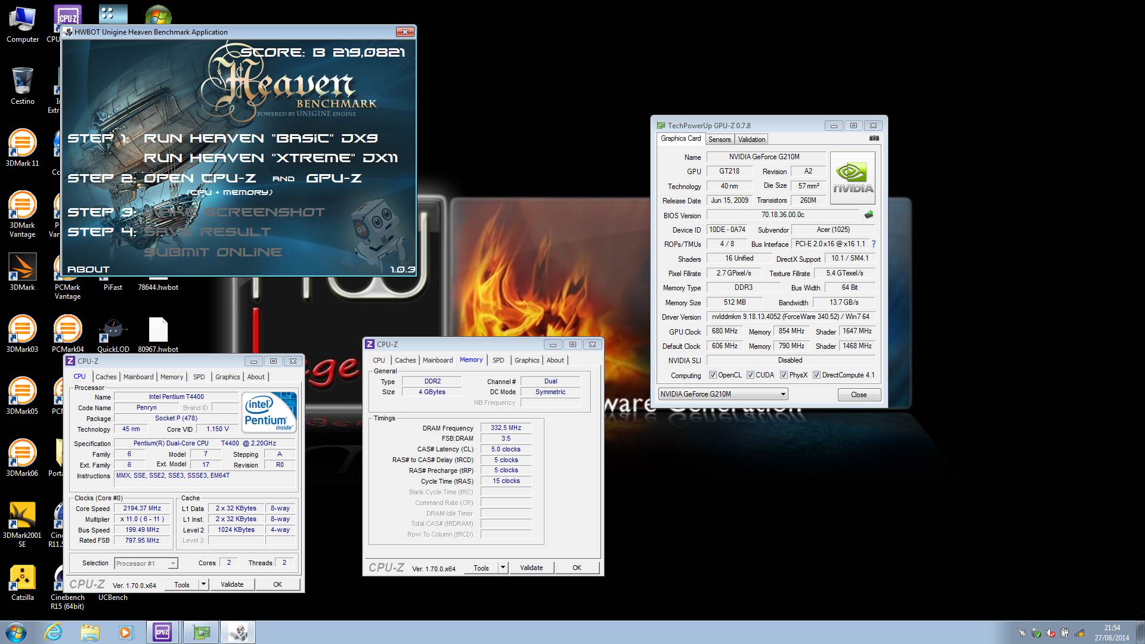1145x644 pixels.
Task: Click Run Heaven "Xtreme" DX11
Action: tap(271, 158)
